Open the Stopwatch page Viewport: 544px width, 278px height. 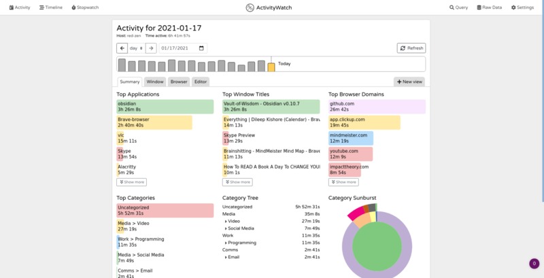pyautogui.click(x=85, y=7)
